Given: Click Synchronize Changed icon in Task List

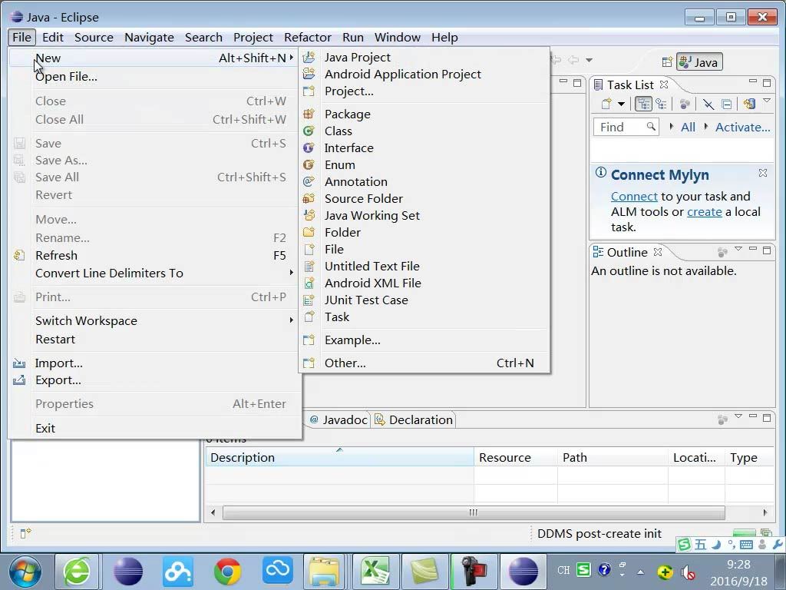Looking at the screenshot, I should (749, 104).
